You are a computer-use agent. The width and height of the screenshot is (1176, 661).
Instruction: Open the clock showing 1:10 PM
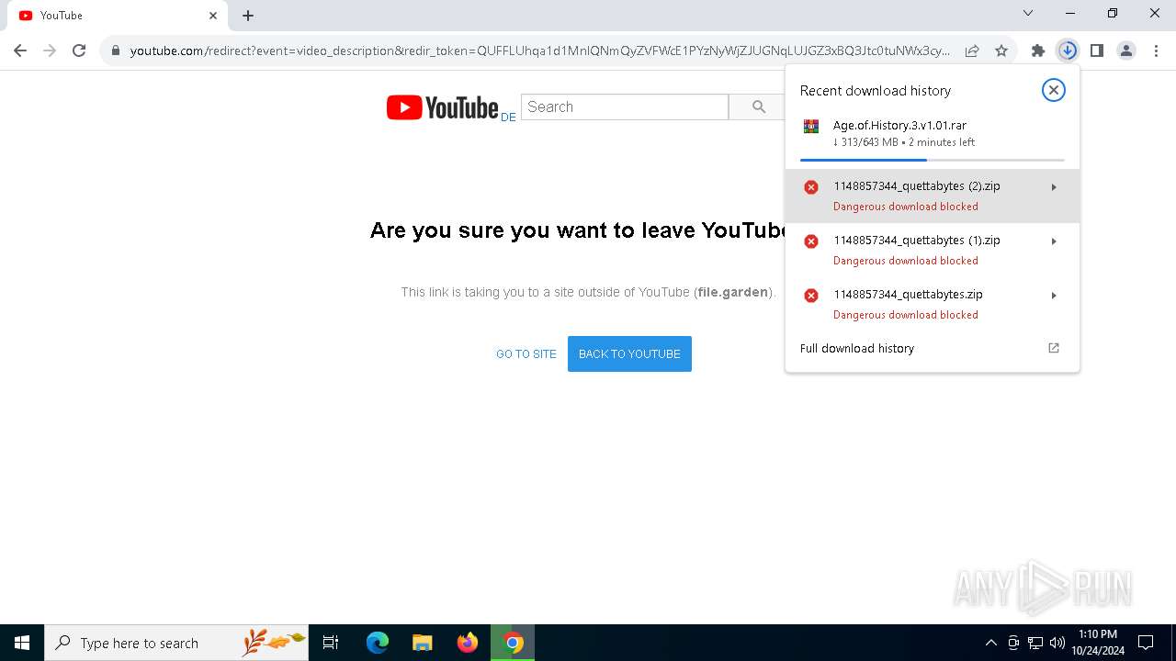tap(1098, 643)
